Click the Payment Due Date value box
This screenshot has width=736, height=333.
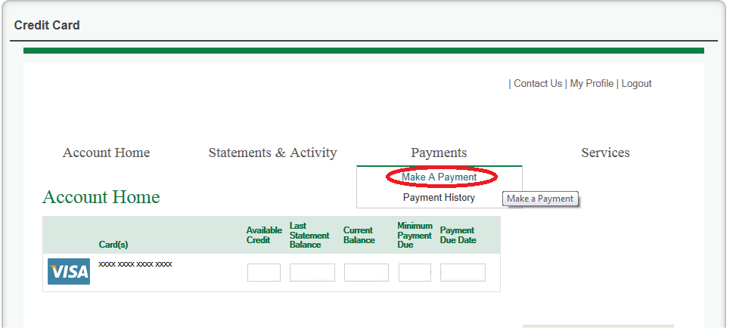click(x=463, y=273)
